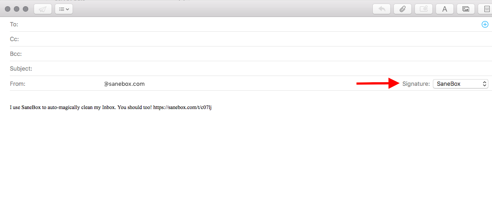Click the sanebox.com link in signature
The width and height of the screenshot is (492, 223).
[x=182, y=108]
